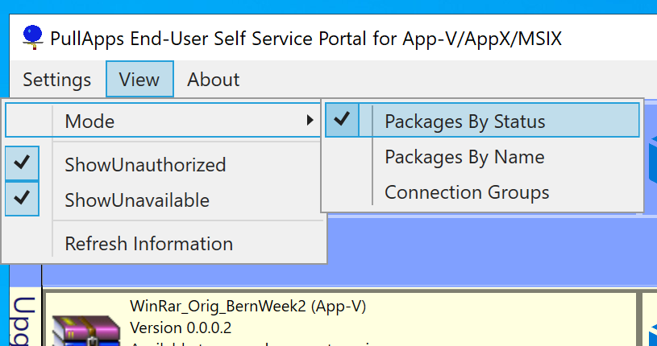The image size is (657, 346).
Task: Select Refresh Information from View menu
Action: pos(148,243)
